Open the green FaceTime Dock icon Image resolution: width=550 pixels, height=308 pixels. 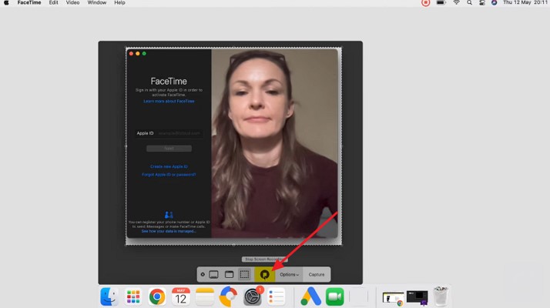point(335,296)
